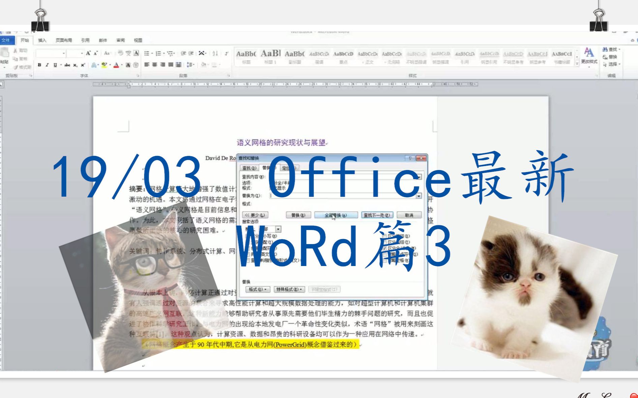The width and height of the screenshot is (638, 398).
Task: Switch to the 查找 tab in dialog
Action: pos(249,168)
